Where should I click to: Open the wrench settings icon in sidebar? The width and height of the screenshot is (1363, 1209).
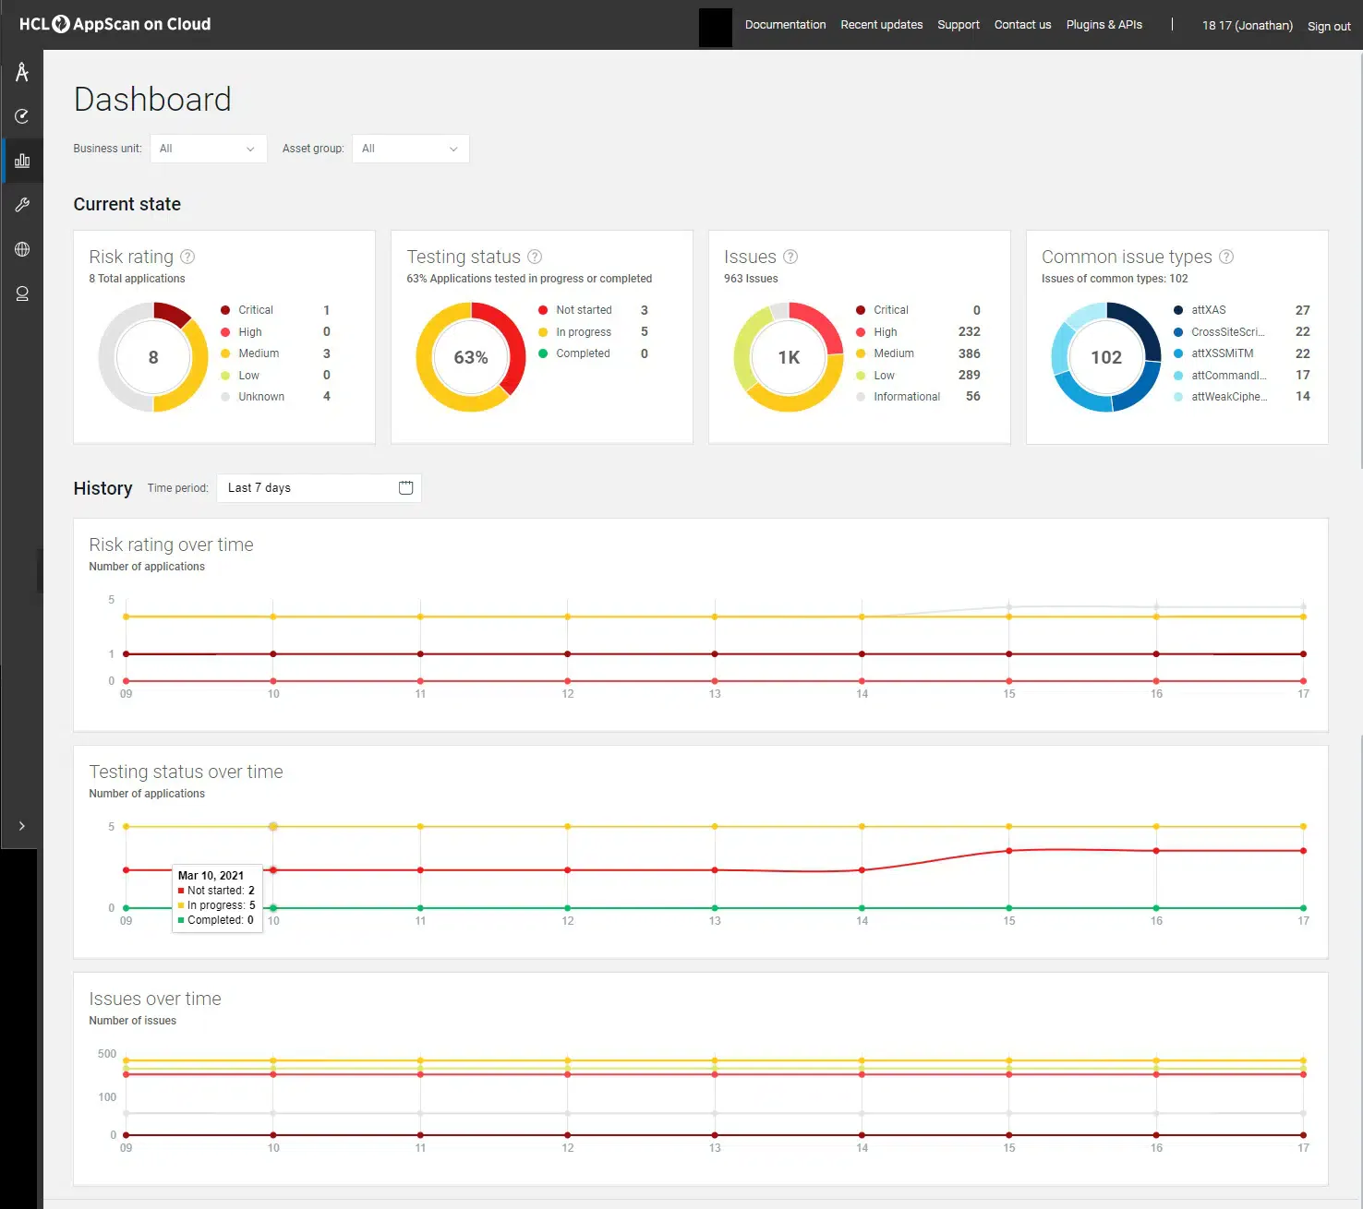(x=22, y=204)
